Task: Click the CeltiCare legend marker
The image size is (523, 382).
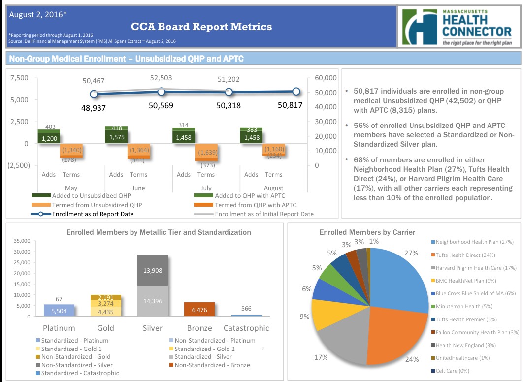Action: coord(433,371)
